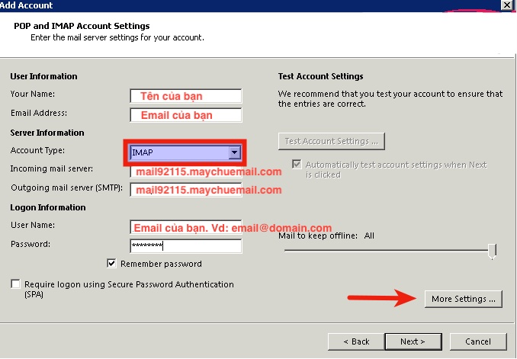This screenshot has width=517, height=359.
Task: Expand the Account Type dropdown arrow
Action: click(x=235, y=152)
